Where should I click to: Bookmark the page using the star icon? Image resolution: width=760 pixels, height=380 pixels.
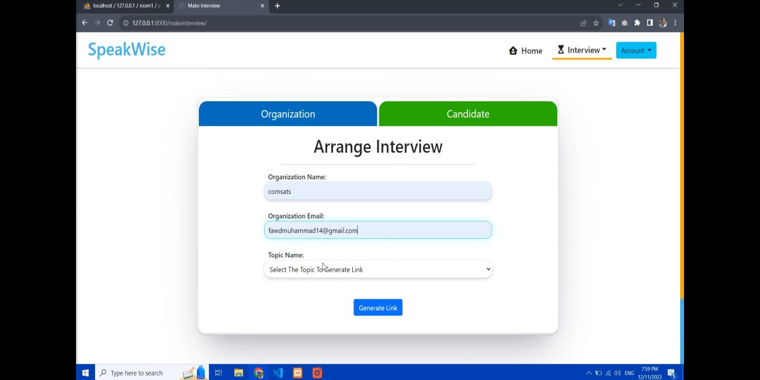[595, 22]
